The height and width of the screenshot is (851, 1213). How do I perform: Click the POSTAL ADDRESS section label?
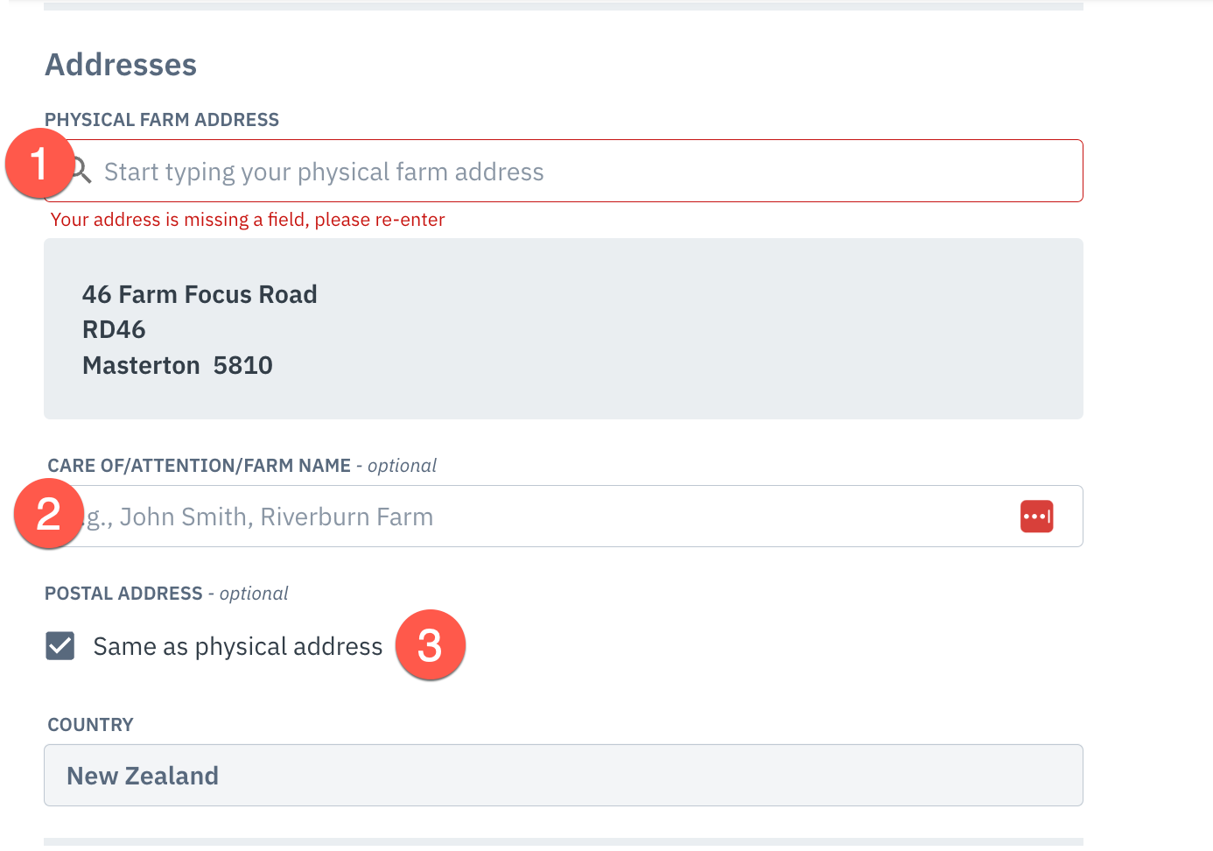(x=124, y=593)
